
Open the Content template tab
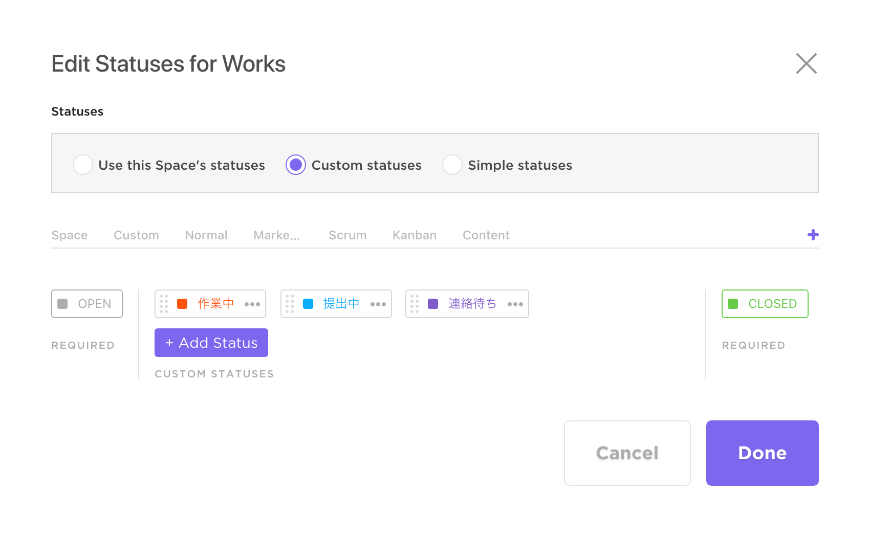pyautogui.click(x=486, y=235)
